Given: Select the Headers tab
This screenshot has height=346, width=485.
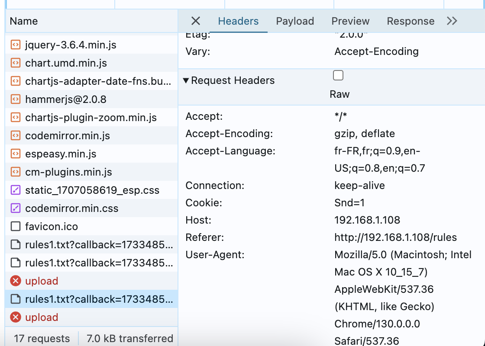Looking at the screenshot, I should click(x=238, y=21).
